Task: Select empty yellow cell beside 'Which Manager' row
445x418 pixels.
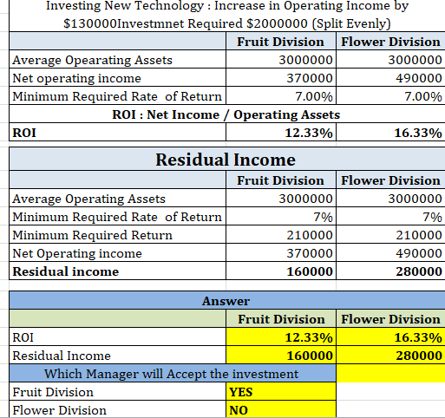Action: pos(390,374)
